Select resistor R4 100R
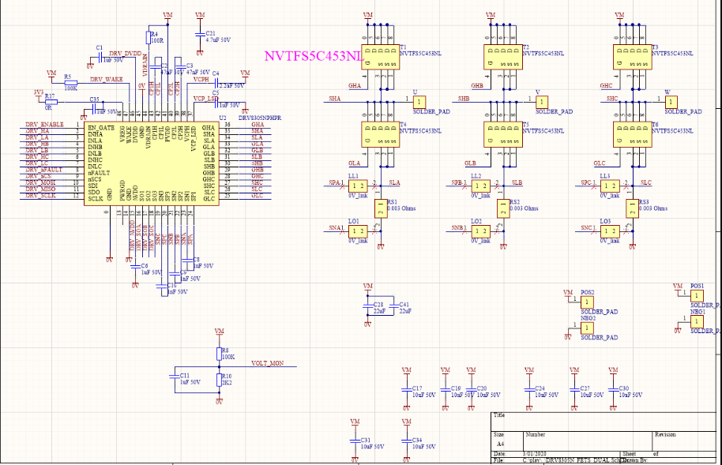Viewport: 722px width, 465px height. pyautogui.click(x=149, y=37)
